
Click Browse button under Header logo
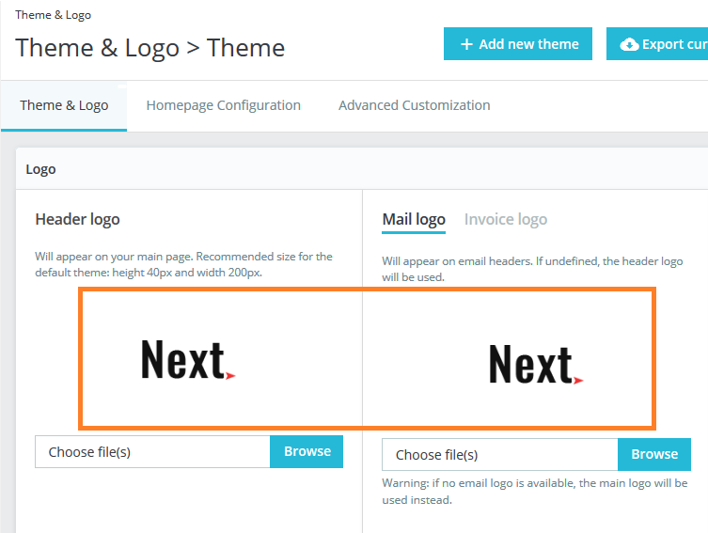(307, 451)
